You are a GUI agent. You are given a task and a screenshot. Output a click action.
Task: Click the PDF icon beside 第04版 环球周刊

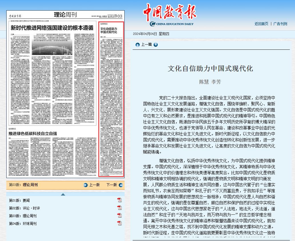[x=119, y=223]
